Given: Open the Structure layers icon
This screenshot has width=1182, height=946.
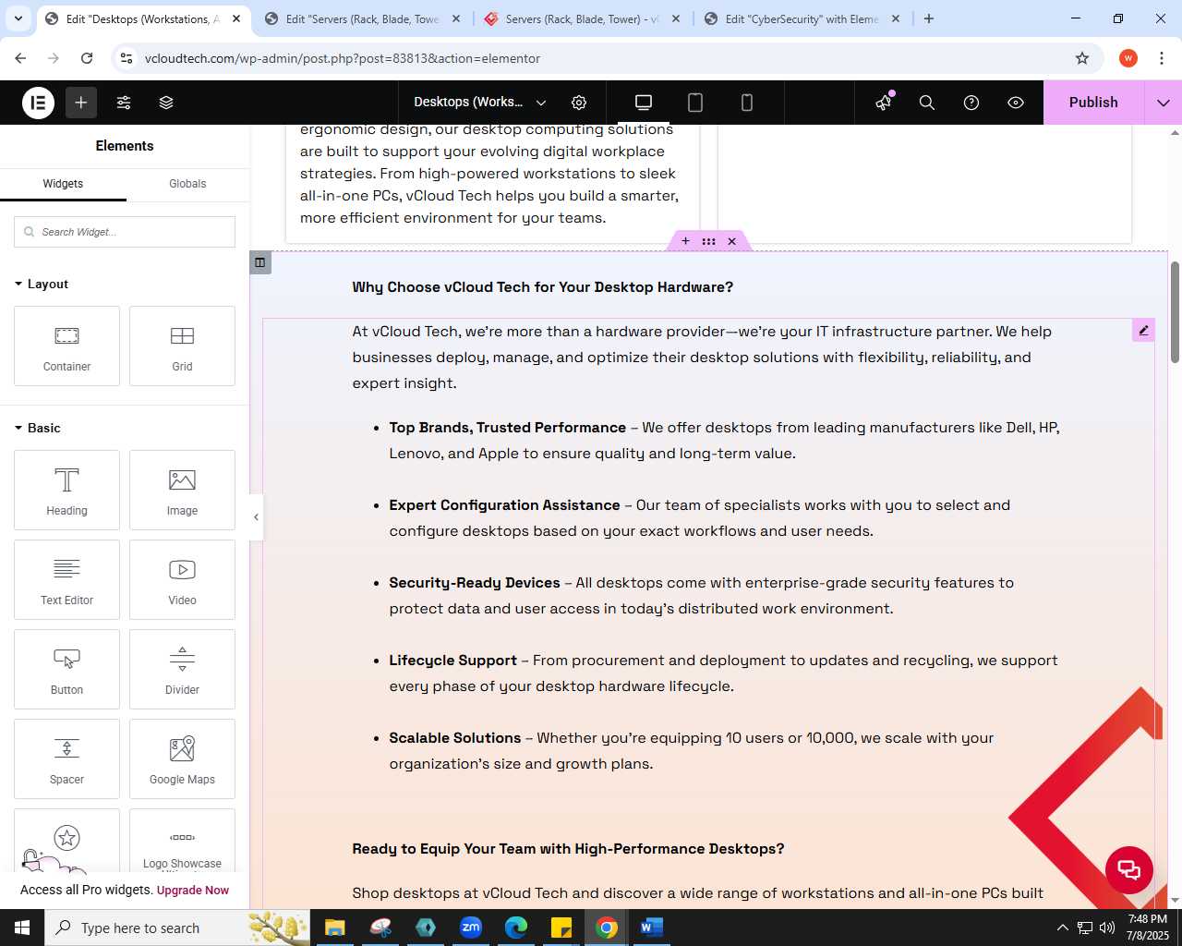Looking at the screenshot, I should pyautogui.click(x=166, y=103).
